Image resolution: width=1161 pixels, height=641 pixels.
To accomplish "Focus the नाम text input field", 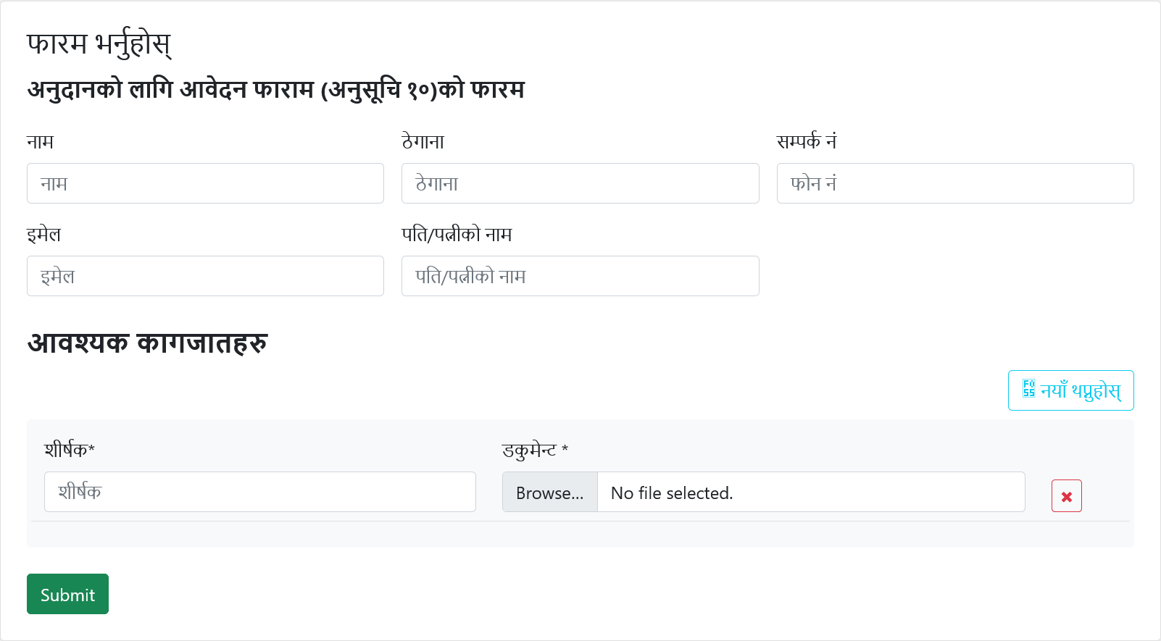I will 205,183.
